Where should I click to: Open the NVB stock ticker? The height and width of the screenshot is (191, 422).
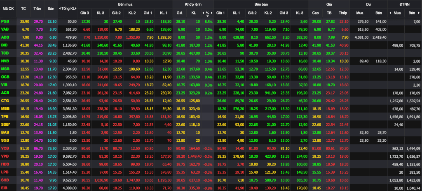coord(5,61)
